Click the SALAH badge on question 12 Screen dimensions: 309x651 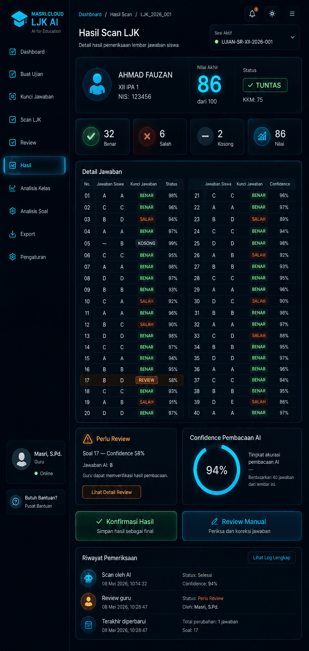coord(147,324)
